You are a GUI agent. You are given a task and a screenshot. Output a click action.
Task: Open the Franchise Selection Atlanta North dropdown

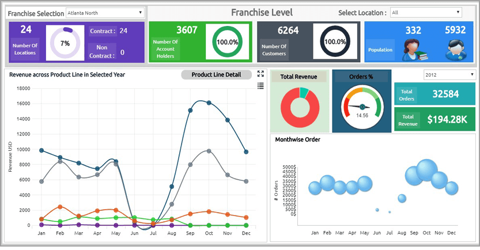(x=105, y=13)
